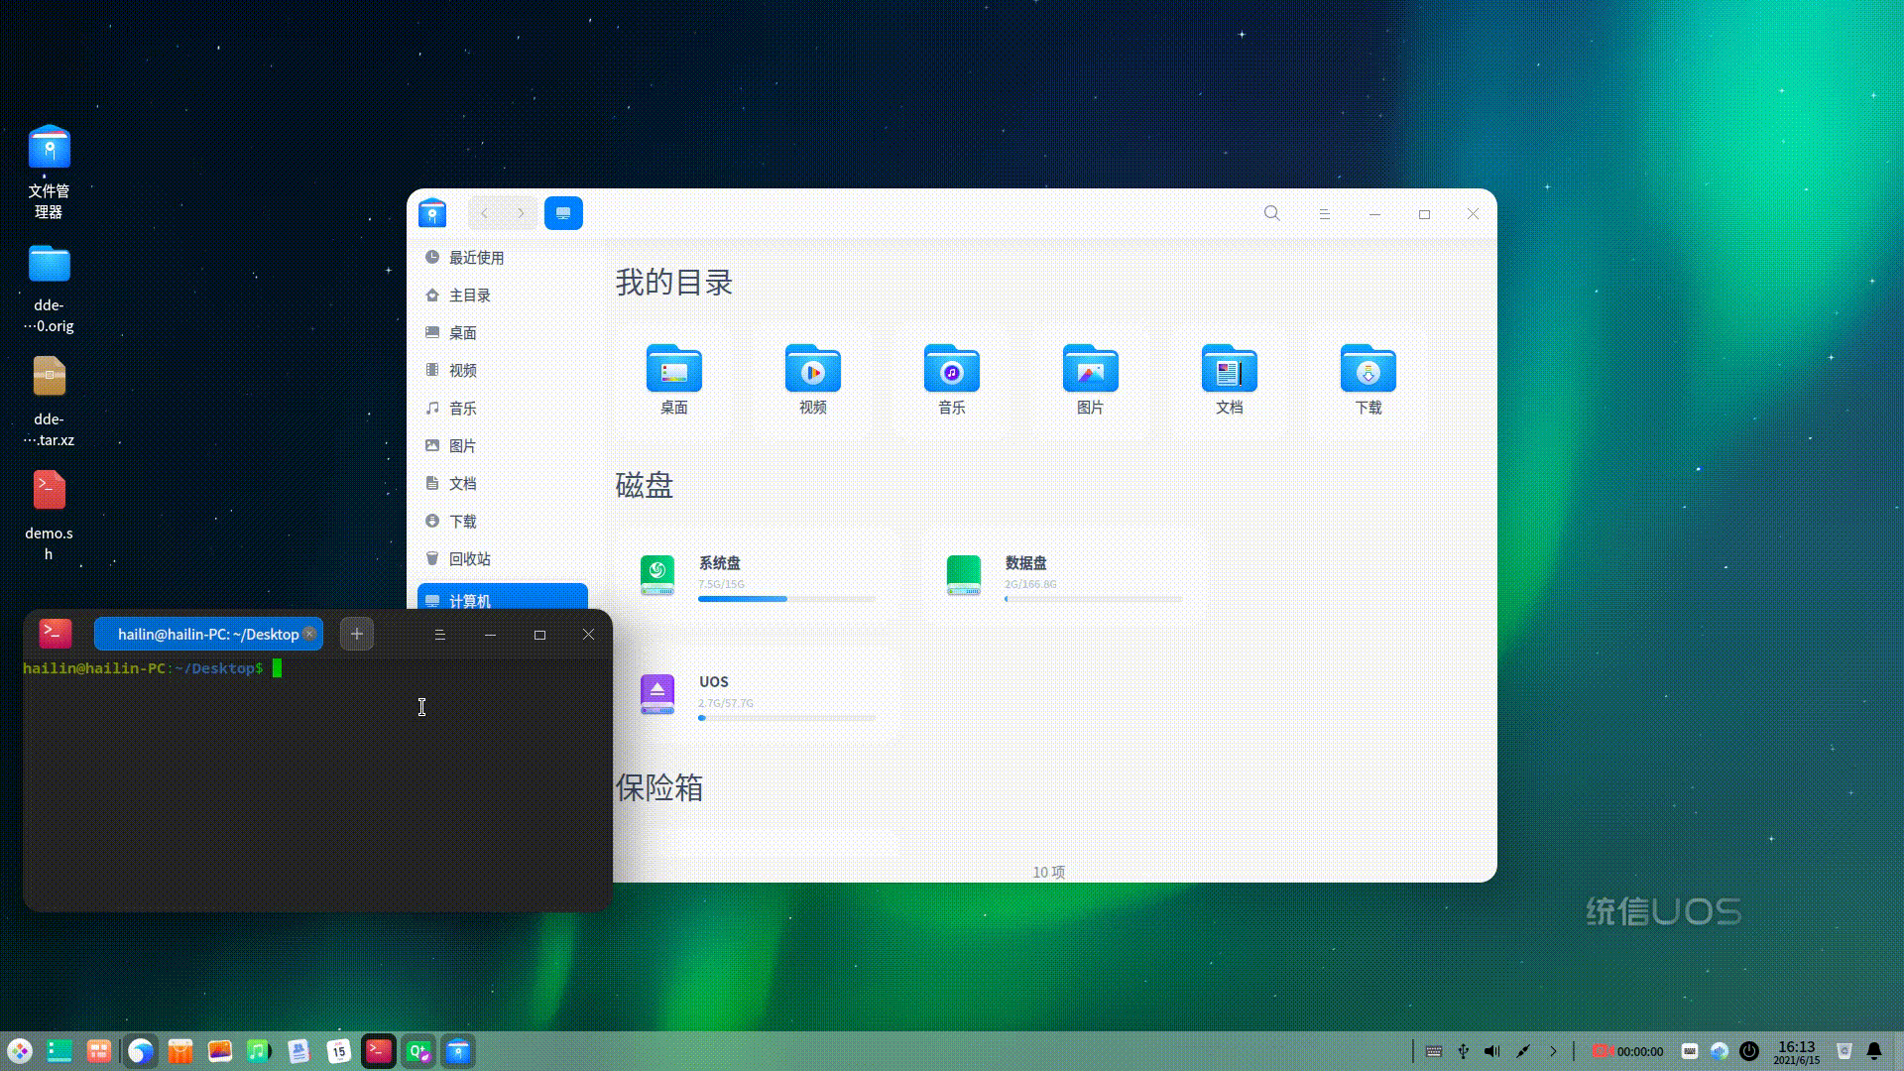Switch to file manager from the dock

pos(458,1051)
